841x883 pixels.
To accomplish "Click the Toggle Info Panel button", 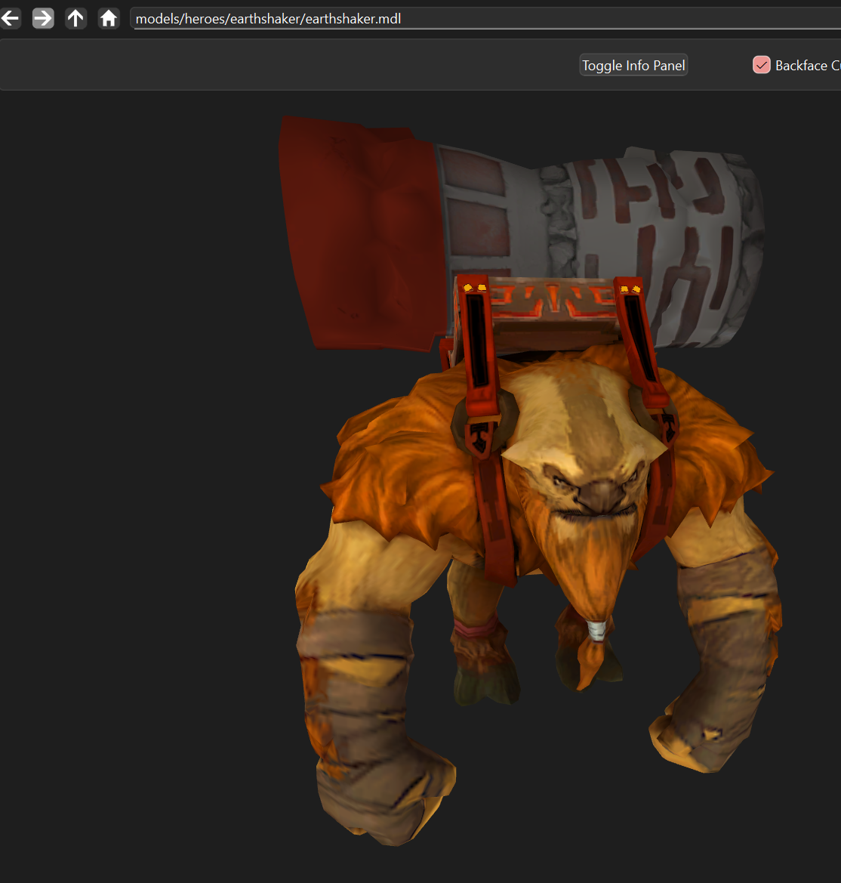I will click(633, 65).
